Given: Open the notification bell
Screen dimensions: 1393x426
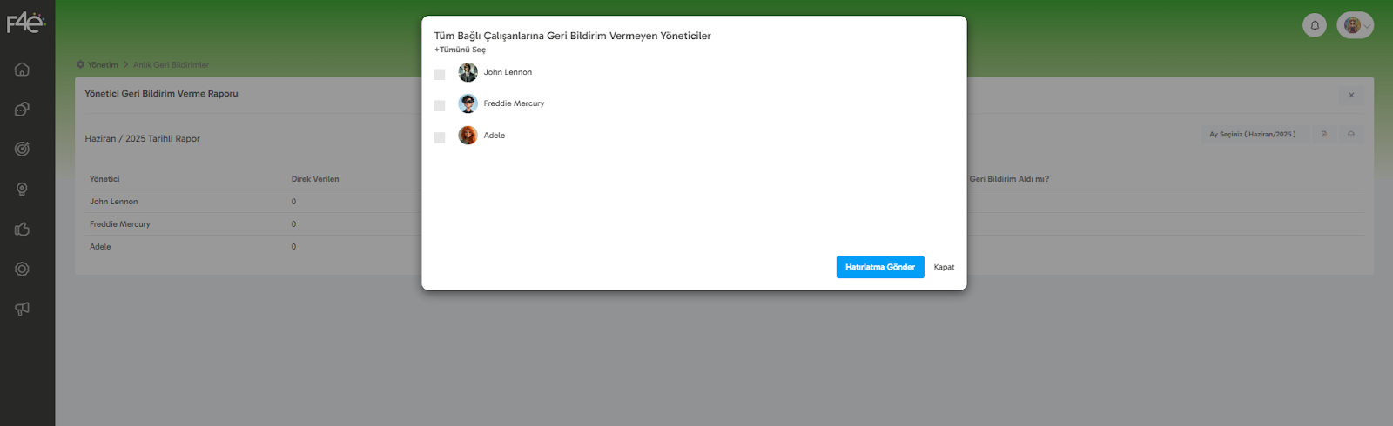Looking at the screenshot, I should (x=1315, y=25).
